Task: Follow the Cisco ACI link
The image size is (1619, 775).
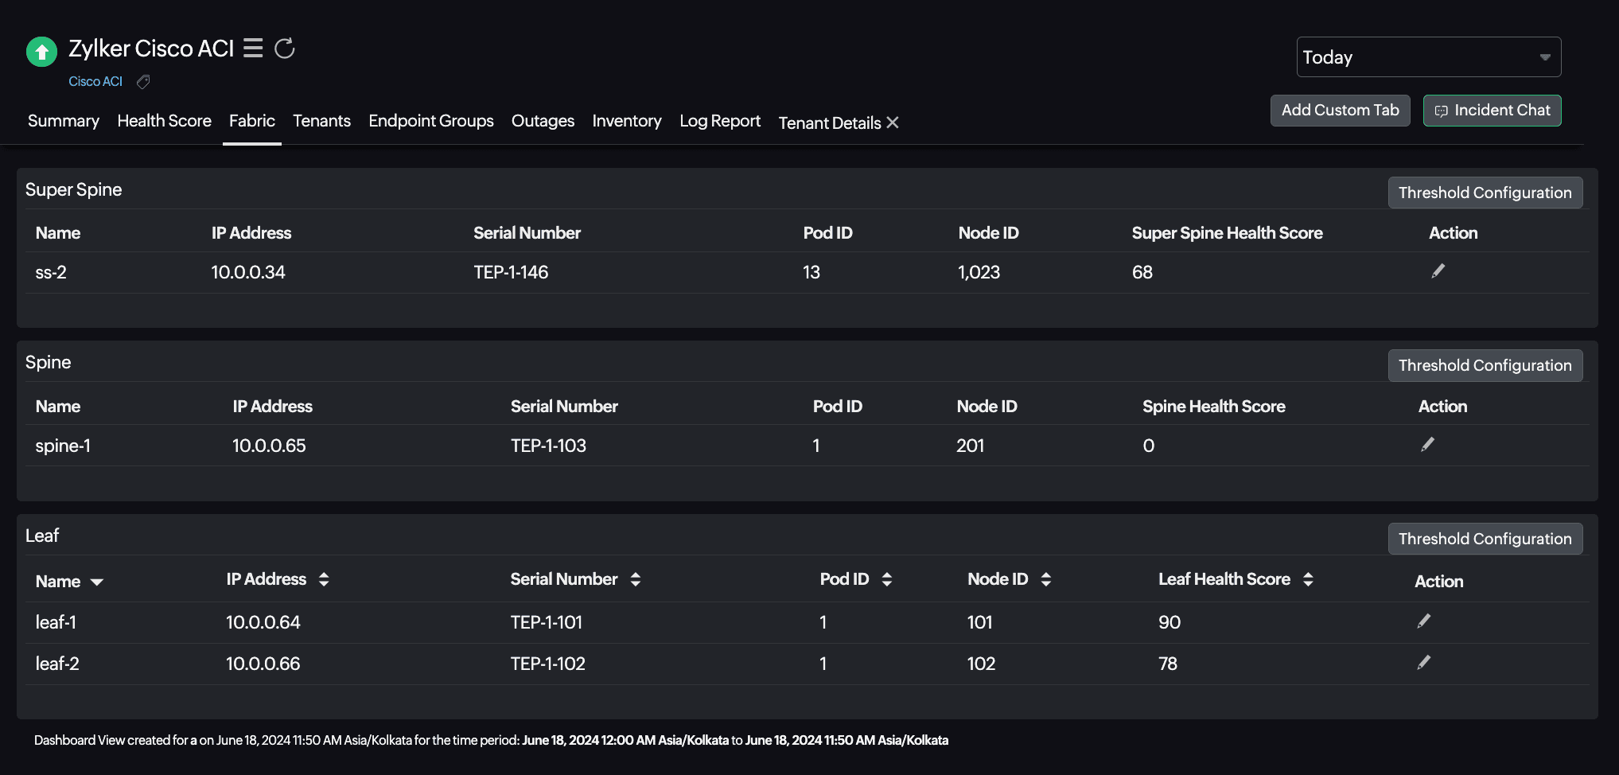Action: tap(95, 82)
